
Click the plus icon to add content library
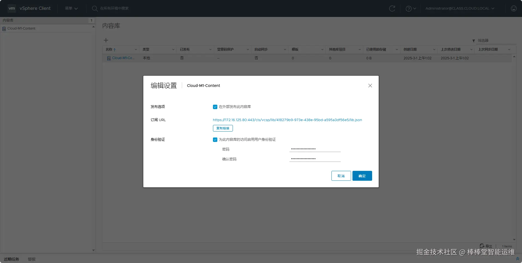pos(106,40)
